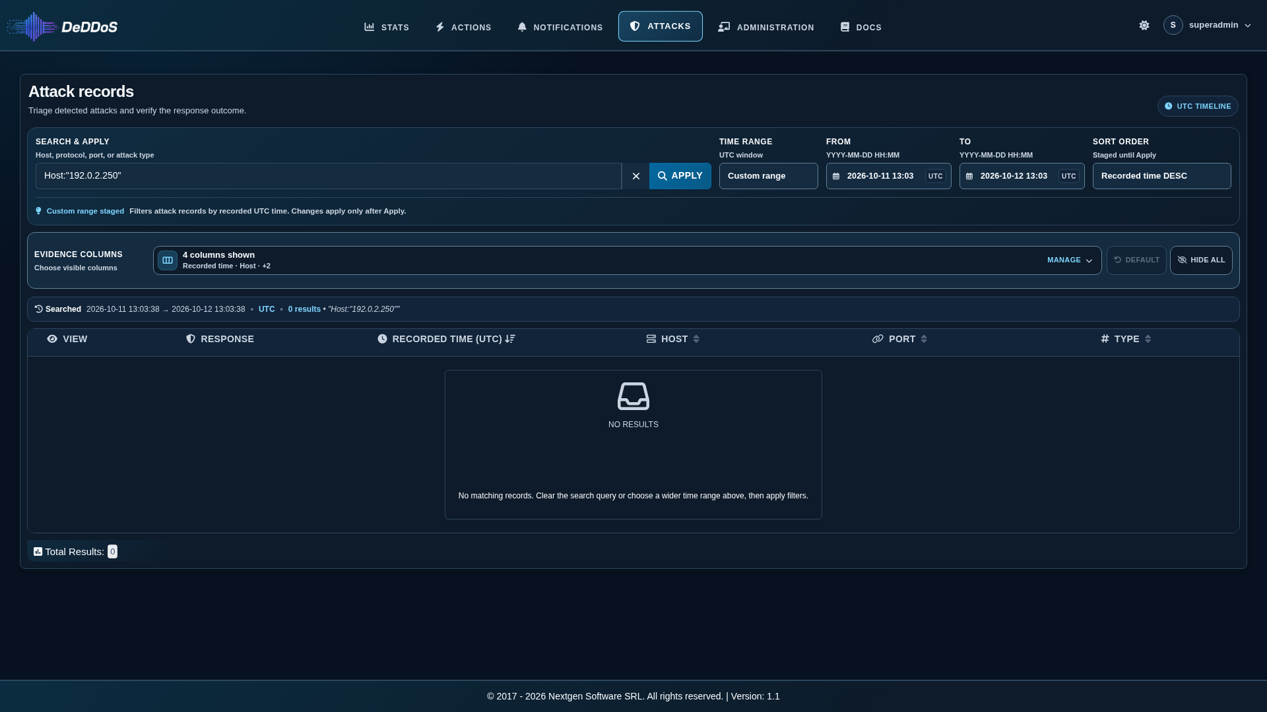Click the From date field
1267x712 pixels.
[x=888, y=176]
